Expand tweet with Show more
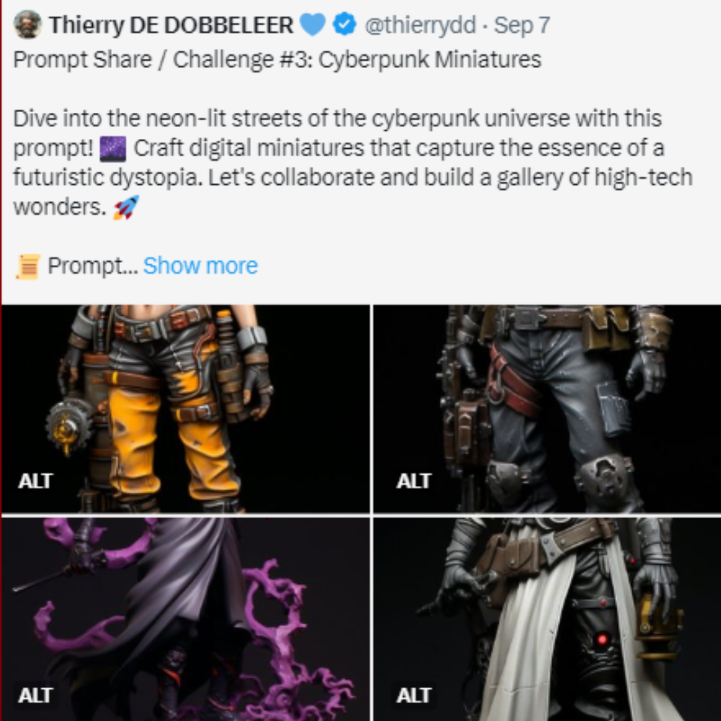721x721 pixels. tap(200, 266)
